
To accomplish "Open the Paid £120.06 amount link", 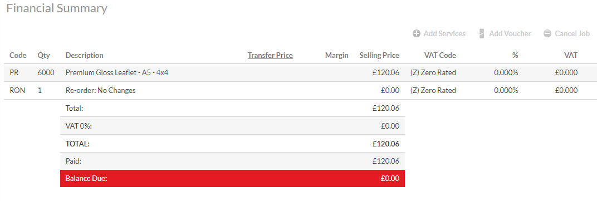I will pos(386,161).
